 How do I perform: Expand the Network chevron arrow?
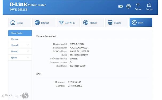[x=28, y=45]
